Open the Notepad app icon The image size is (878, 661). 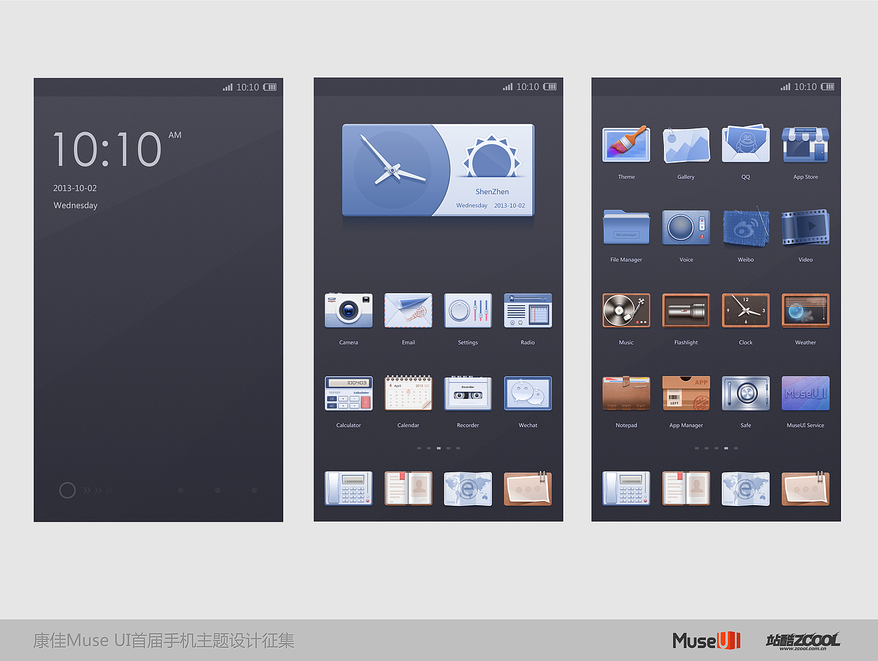626,393
